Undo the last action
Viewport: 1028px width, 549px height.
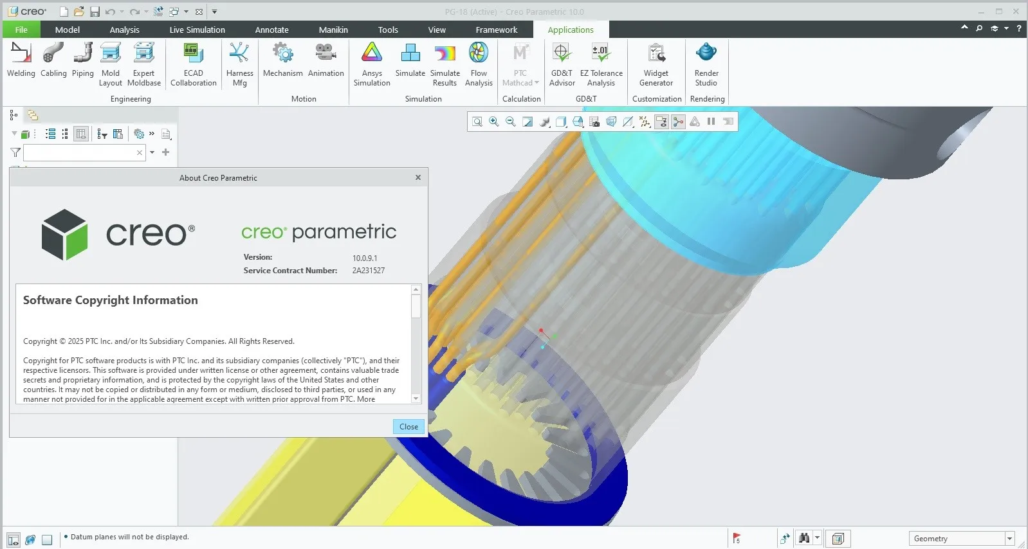coord(110,12)
